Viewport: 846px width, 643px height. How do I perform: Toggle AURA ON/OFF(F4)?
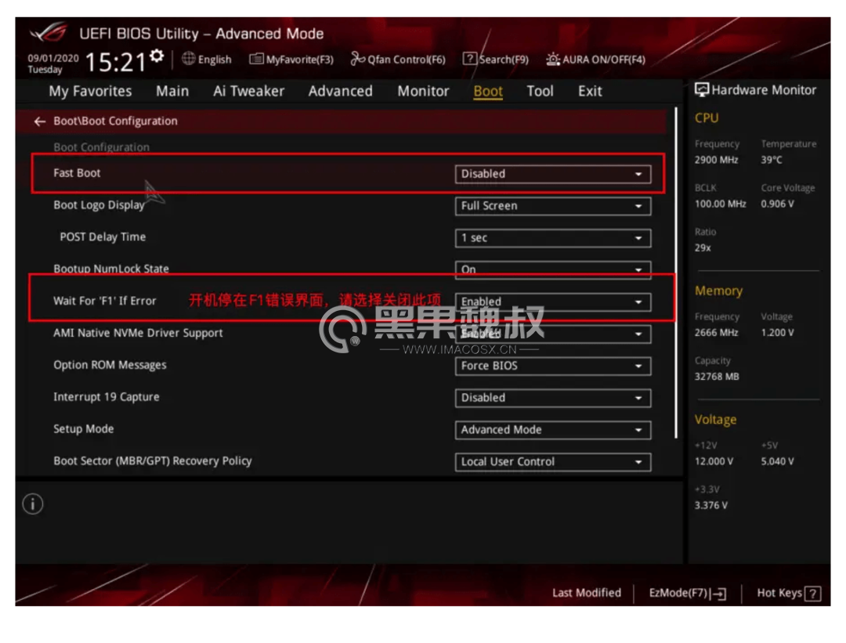(x=595, y=60)
